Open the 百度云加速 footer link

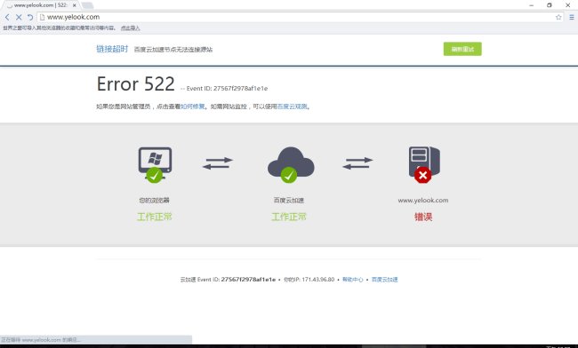pos(384,280)
